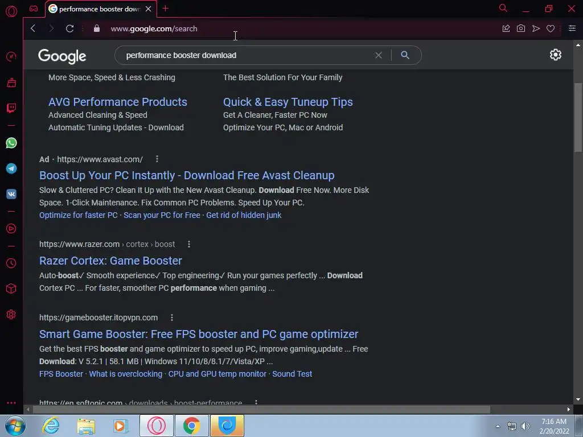Open a new tab with plus button
This screenshot has width=583, height=437.
click(166, 9)
